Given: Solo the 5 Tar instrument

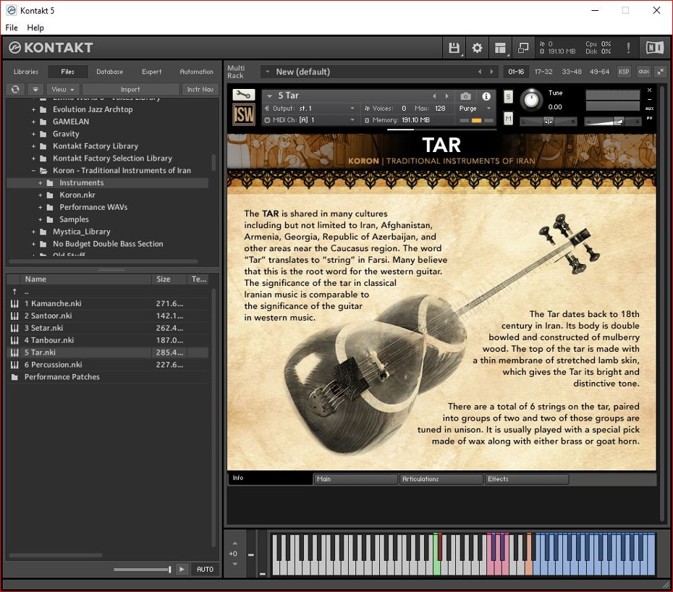Looking at the screenshot, I should coord(508,96).
